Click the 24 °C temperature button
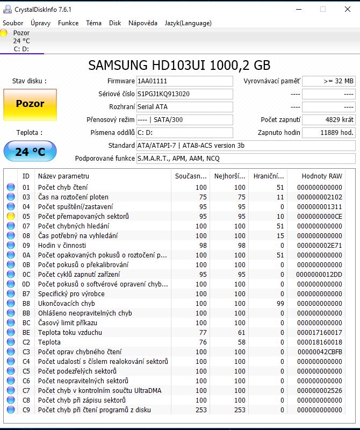 30,151
